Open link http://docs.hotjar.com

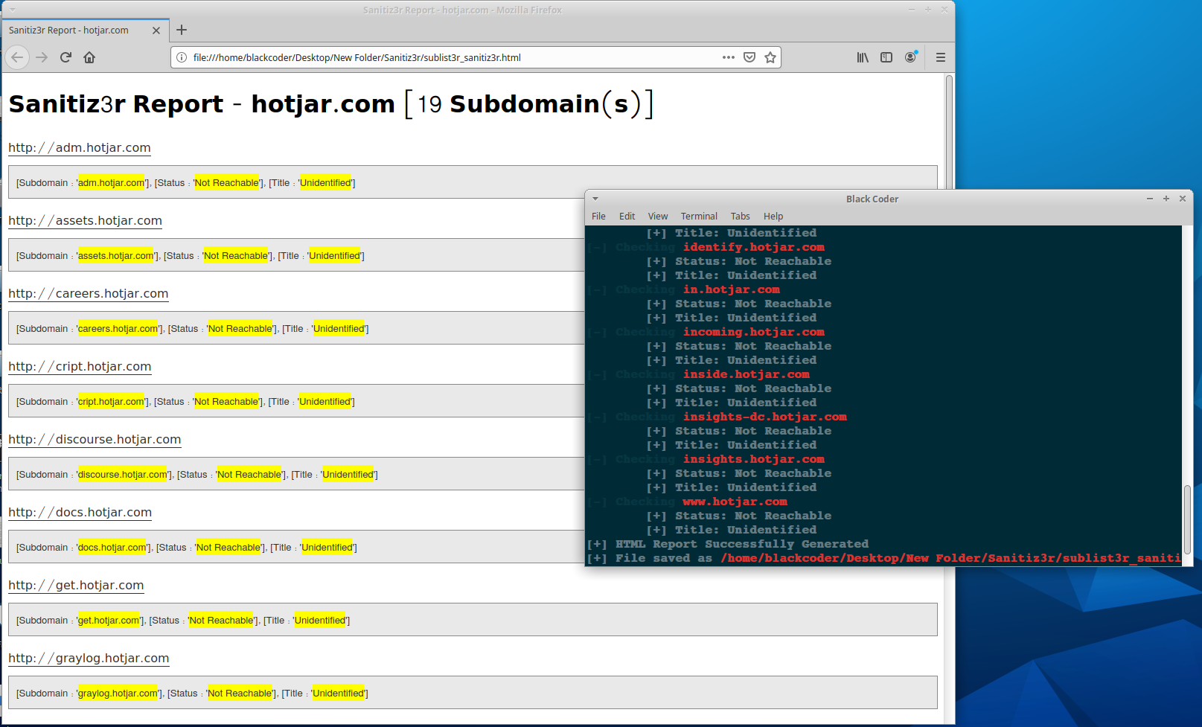(80, 512)
